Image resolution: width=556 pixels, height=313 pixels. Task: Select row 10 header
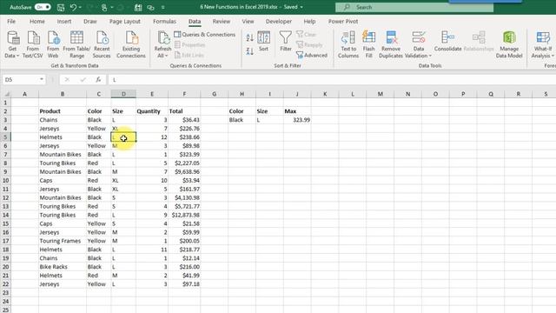5,180
